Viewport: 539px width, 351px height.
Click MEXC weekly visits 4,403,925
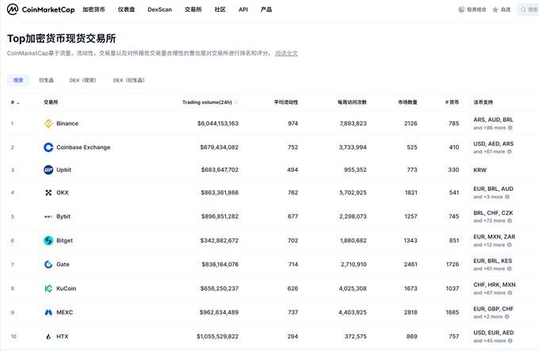click(353, 312)
